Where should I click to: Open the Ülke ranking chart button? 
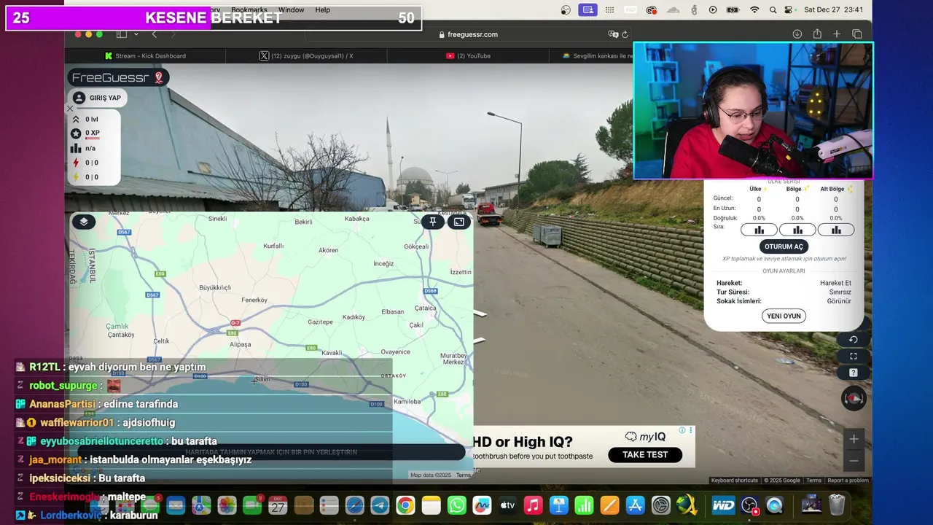coord(759,230)
